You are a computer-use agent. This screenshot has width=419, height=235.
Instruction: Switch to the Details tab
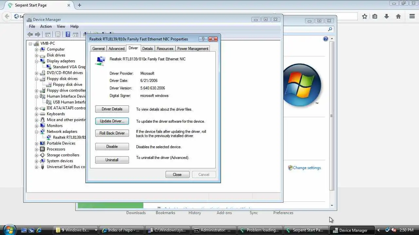[x=147, y=49]
